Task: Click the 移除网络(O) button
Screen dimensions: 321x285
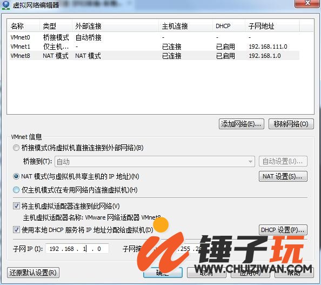Action: 291,124
